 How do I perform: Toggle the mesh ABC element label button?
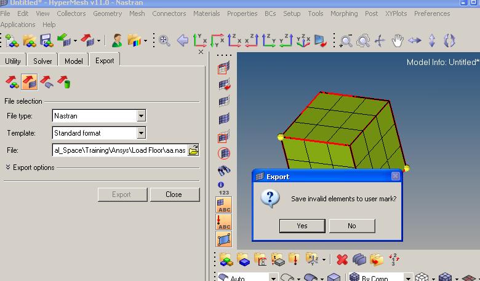[x=224, y=205]
